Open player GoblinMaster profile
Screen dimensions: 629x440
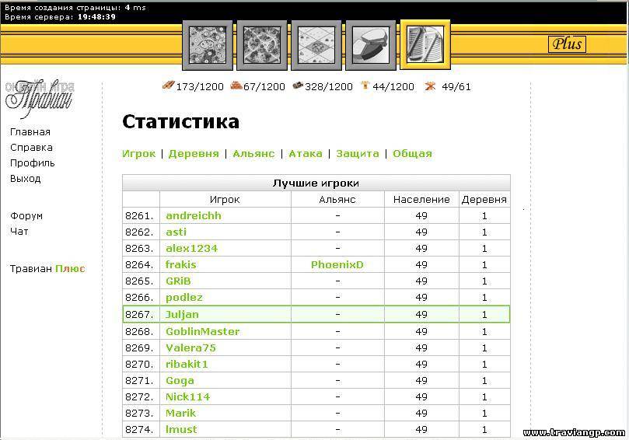click(203, 332)
